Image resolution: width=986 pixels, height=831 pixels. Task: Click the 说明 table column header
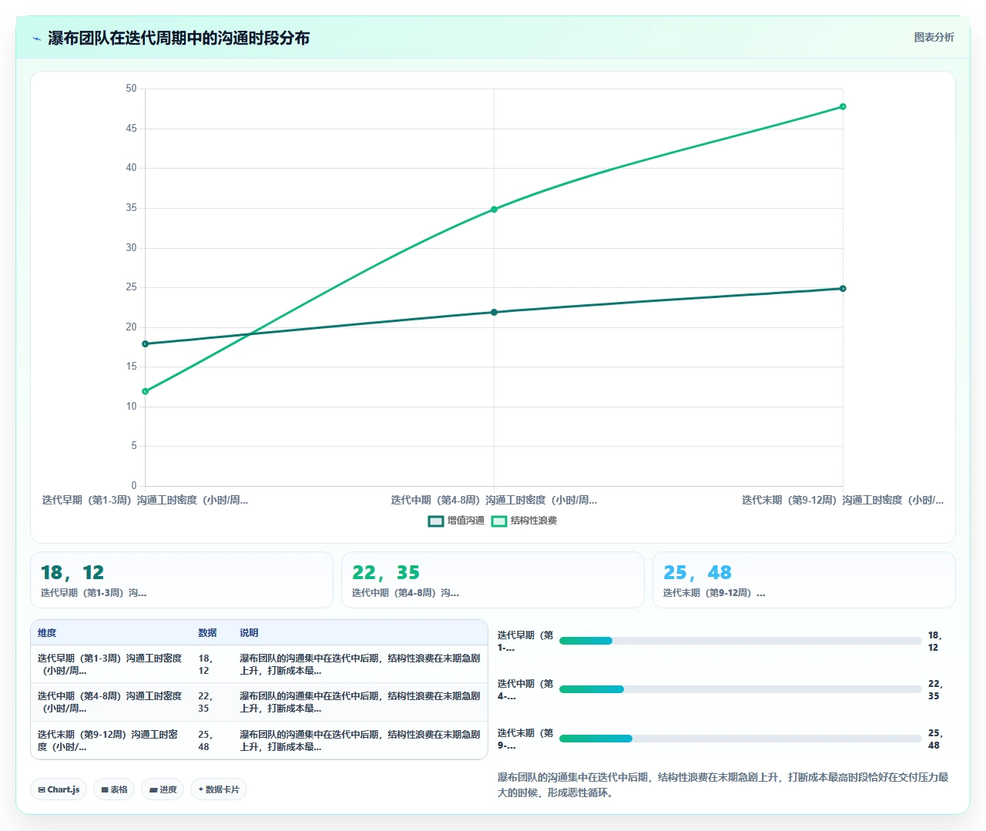(x=249, y=633)
